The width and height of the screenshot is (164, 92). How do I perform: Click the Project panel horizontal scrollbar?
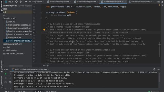(x=16, y=66)
